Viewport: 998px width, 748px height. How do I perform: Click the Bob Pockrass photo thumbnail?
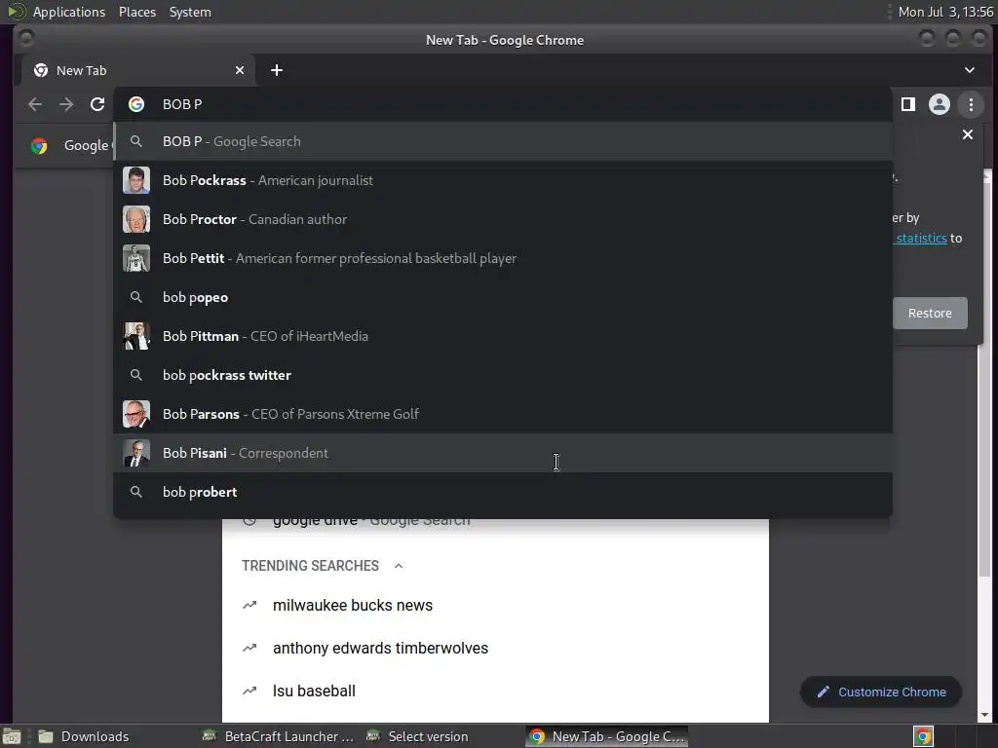tap(136, 180)
